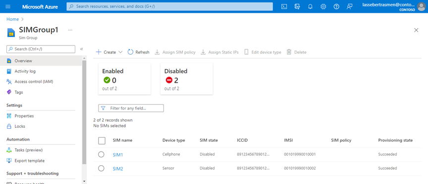
Task: Click IMSI value 001019990010001
Action: coord(300,154)
